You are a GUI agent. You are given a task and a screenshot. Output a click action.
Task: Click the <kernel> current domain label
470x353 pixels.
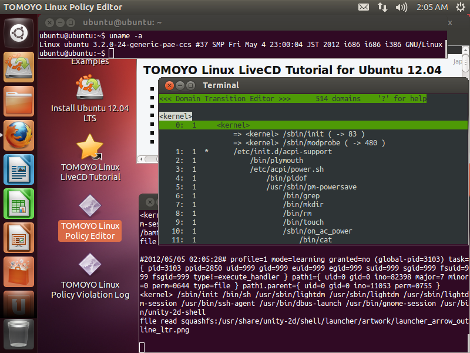click(176, 116)
